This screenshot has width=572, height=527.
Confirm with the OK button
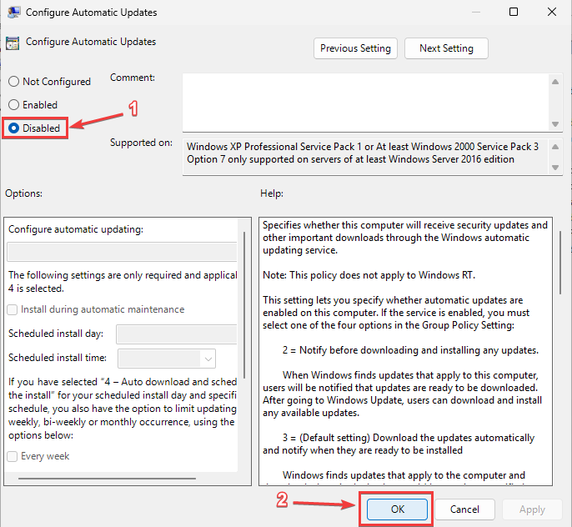tap(396, 509)
